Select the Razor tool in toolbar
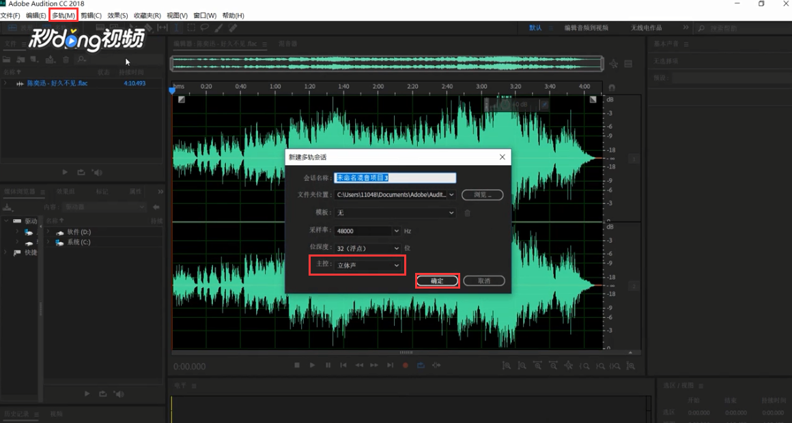The height and width of the screenshot is (423, 792). coord(148,28)
